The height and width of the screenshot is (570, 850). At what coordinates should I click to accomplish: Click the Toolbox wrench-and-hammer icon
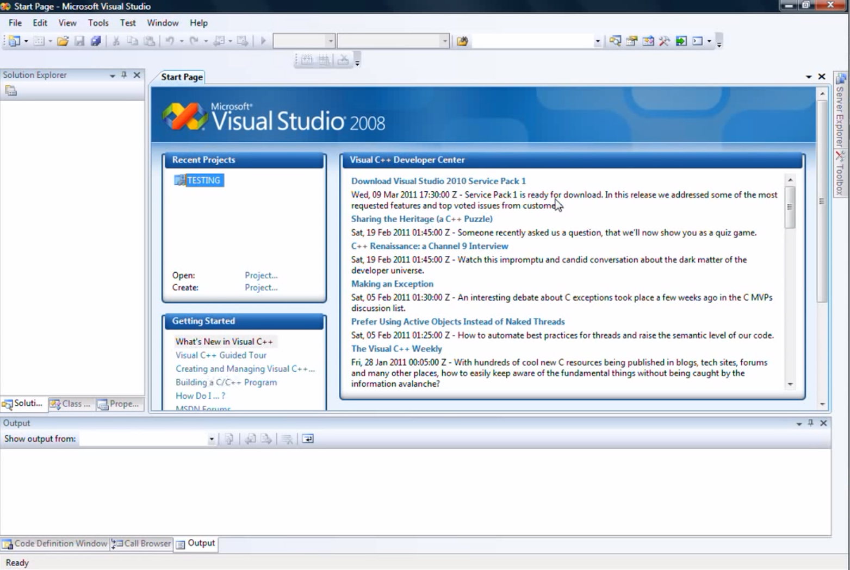[x=663, y=41]
